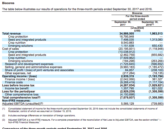The height and width of the screenshot is (129, 166).
Task: Click the value (1,193,794)
Action: point(156,76)
